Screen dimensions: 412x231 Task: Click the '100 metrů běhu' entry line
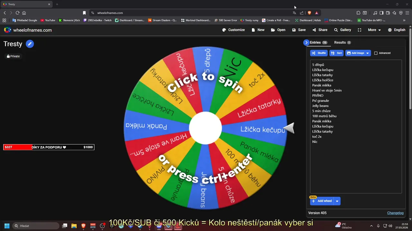[324, 116]
